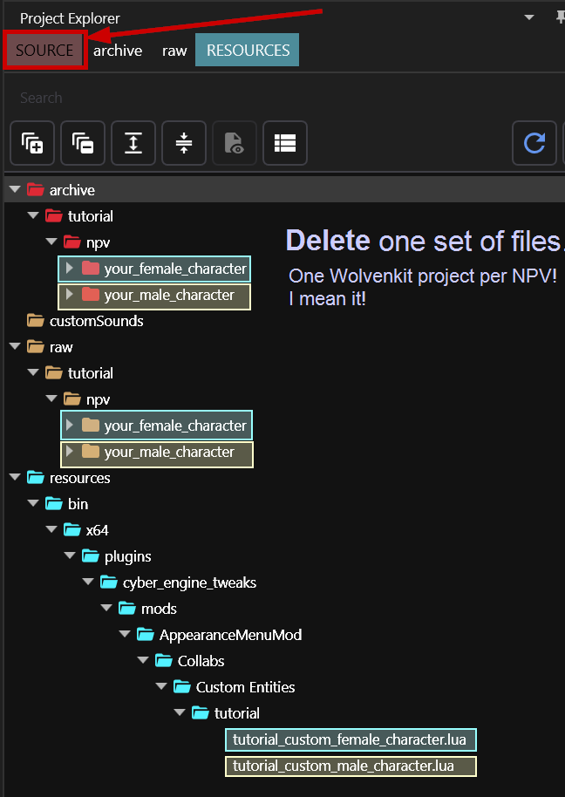Toggle the file preview eye icon
This screenshot has width=565, height=797.
tap(235, 143)
